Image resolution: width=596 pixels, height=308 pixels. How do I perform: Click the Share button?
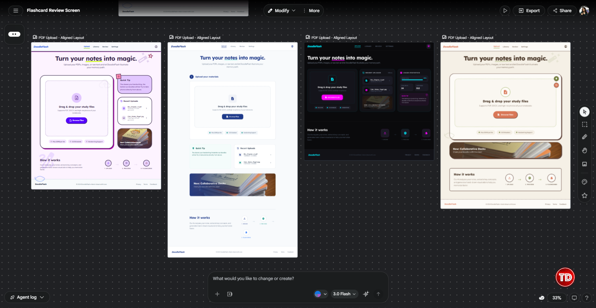[562, 11]
